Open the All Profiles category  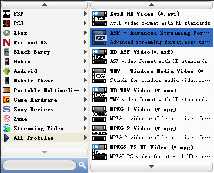click(x=45, y=138)
